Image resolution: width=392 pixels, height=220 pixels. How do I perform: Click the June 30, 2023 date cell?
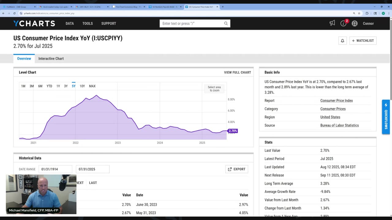coord(147,205)
